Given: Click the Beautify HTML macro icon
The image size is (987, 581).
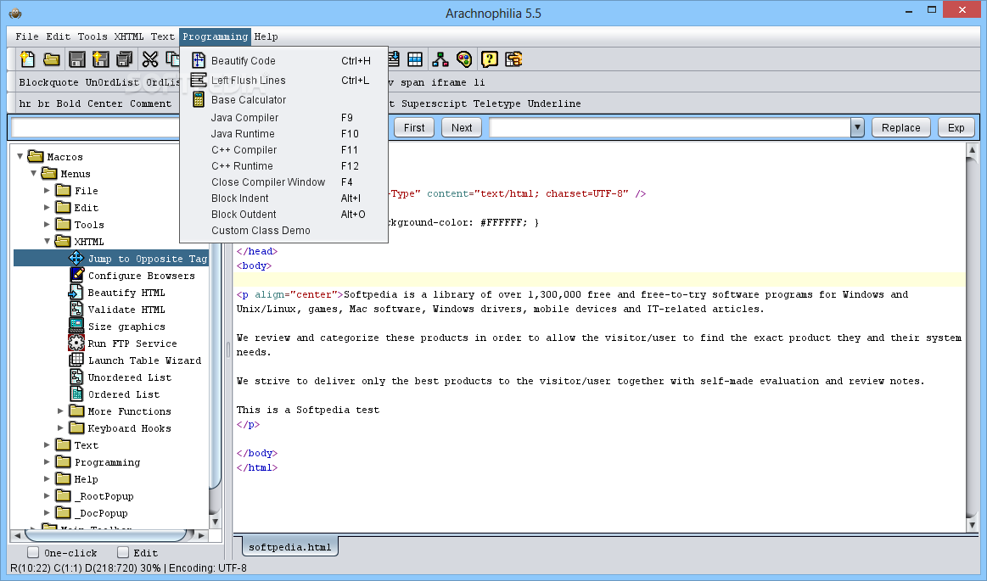Looking at the screenshot, I should tap(76, 292).
